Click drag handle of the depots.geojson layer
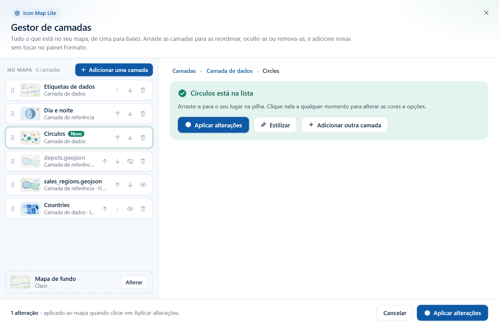 tap(13, 161)
